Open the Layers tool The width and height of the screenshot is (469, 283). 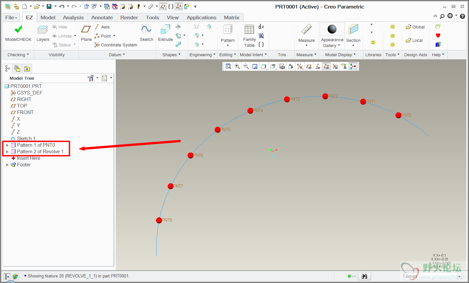(43, 33)
